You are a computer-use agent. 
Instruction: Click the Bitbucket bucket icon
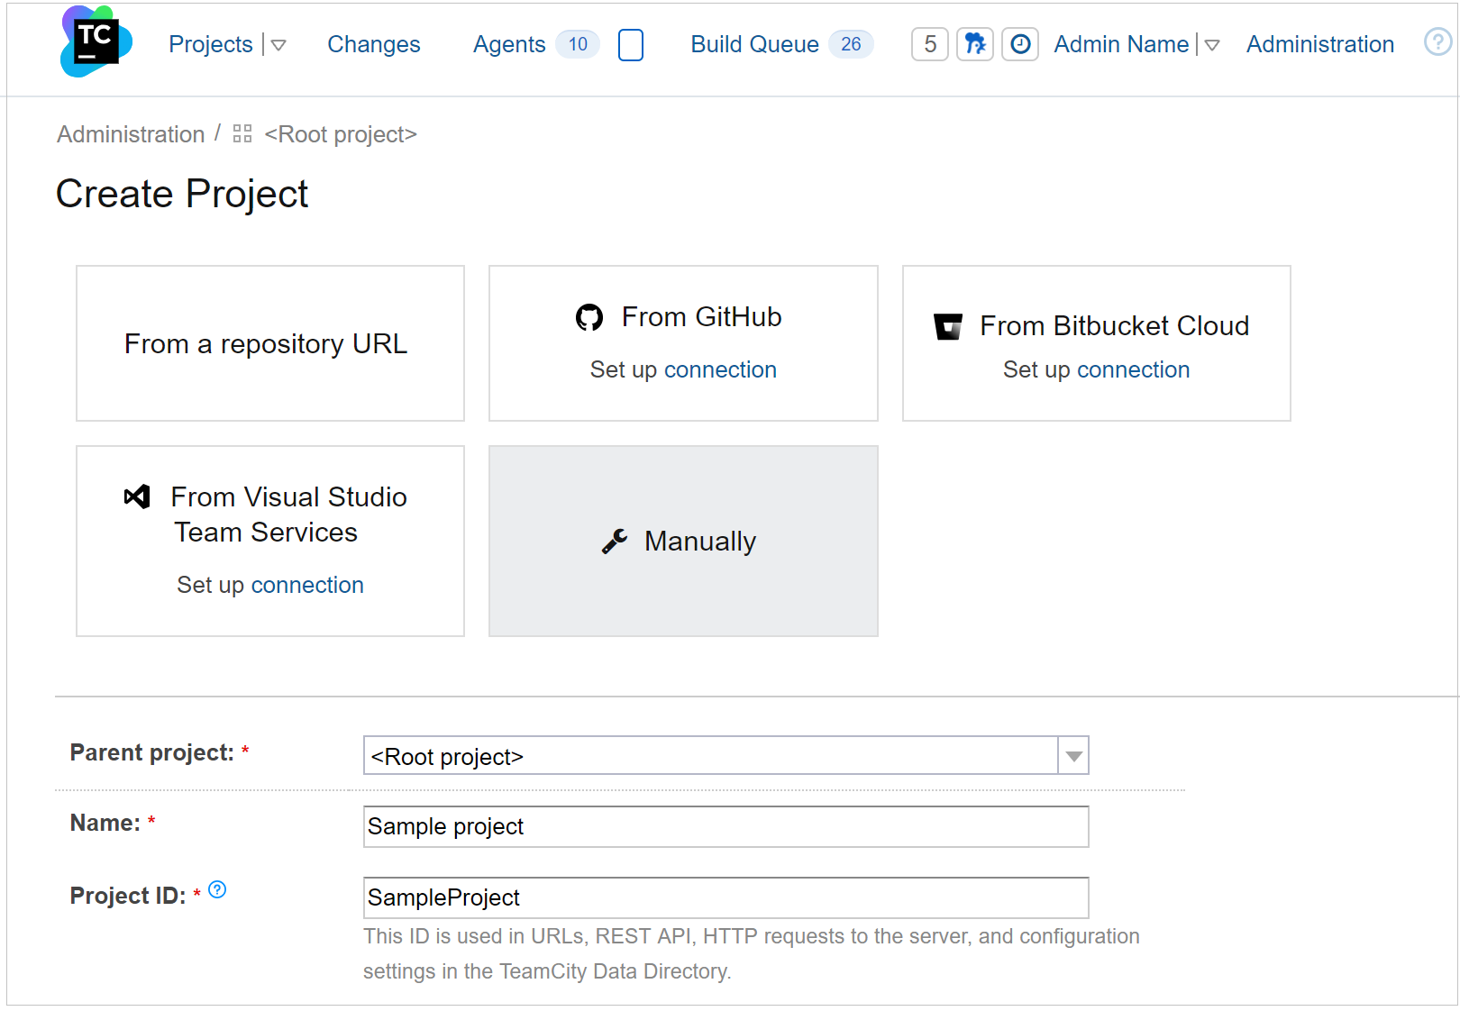[948, 326]
